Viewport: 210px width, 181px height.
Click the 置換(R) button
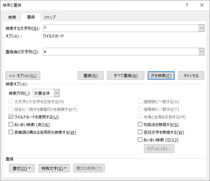[x=90, y=75]
